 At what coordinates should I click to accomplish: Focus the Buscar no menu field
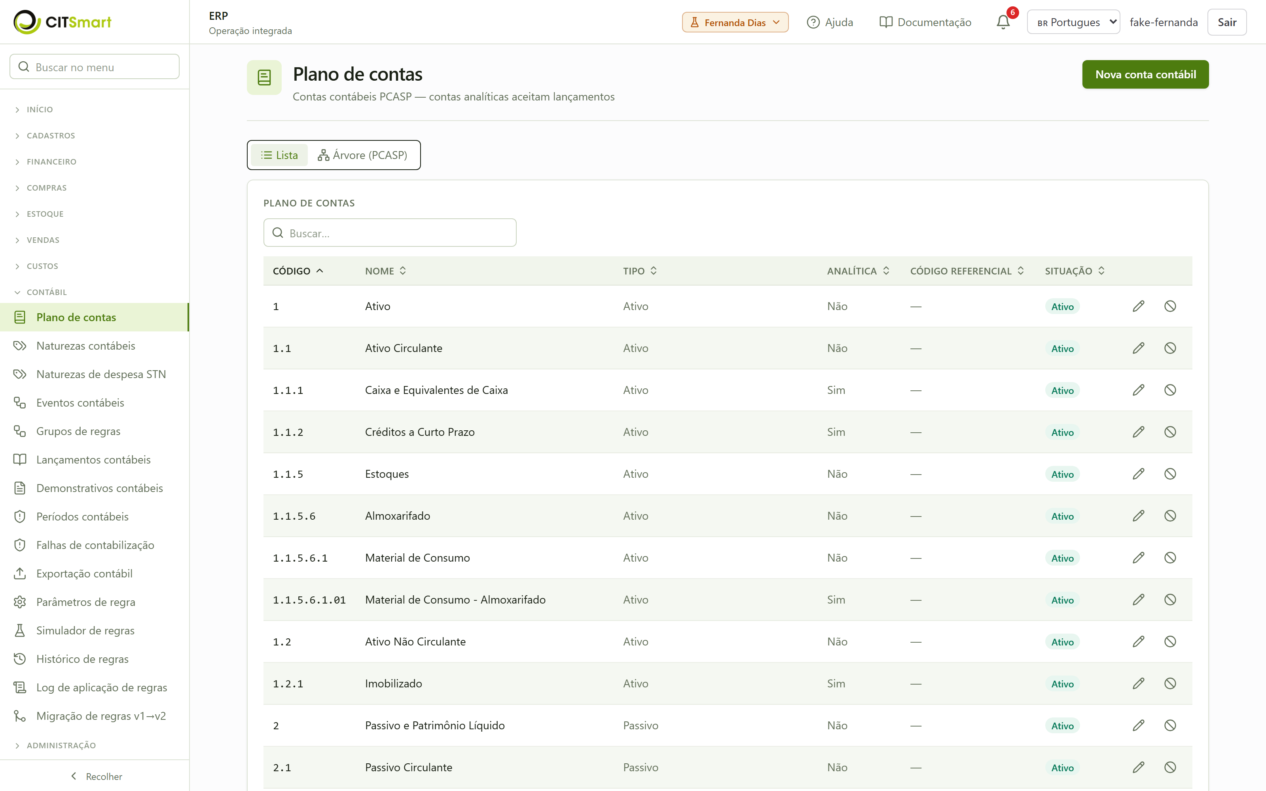click(95, 66)
